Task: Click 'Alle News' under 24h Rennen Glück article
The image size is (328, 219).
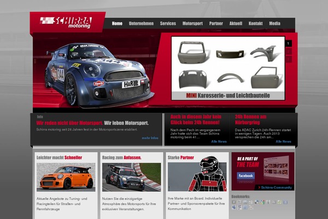Action: point(219,141)
